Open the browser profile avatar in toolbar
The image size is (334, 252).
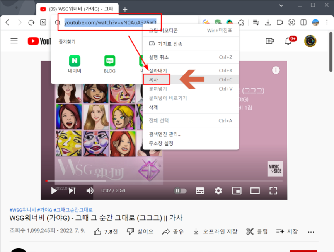click(x=315, y=22)
